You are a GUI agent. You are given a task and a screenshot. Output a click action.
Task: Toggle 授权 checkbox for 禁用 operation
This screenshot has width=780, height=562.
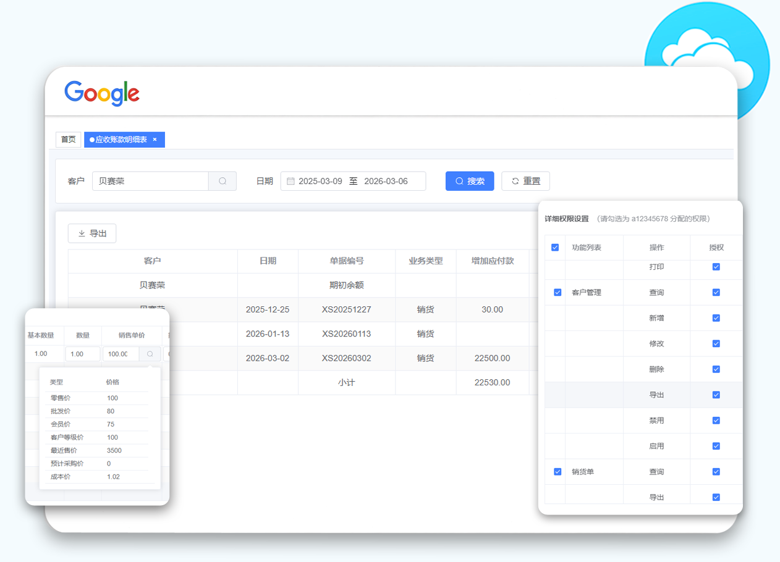click(716, 421)
